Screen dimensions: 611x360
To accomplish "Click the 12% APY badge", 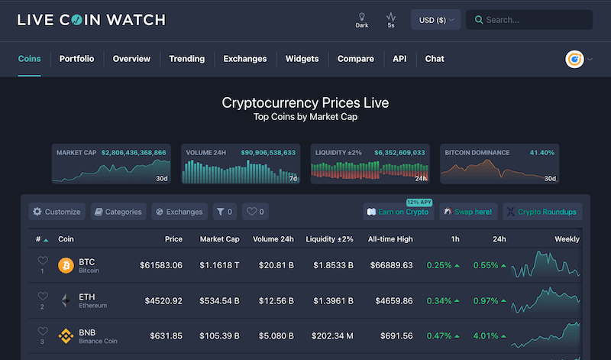I will point(419,202).
